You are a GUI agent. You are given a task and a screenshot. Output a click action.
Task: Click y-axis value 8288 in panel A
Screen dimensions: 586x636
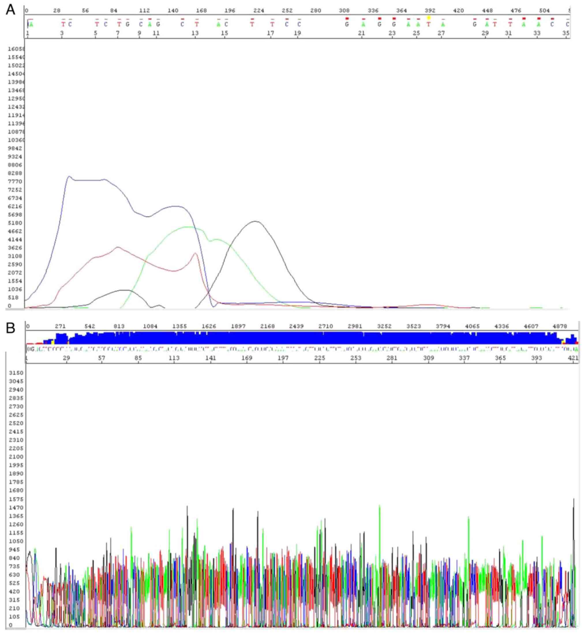15,173
